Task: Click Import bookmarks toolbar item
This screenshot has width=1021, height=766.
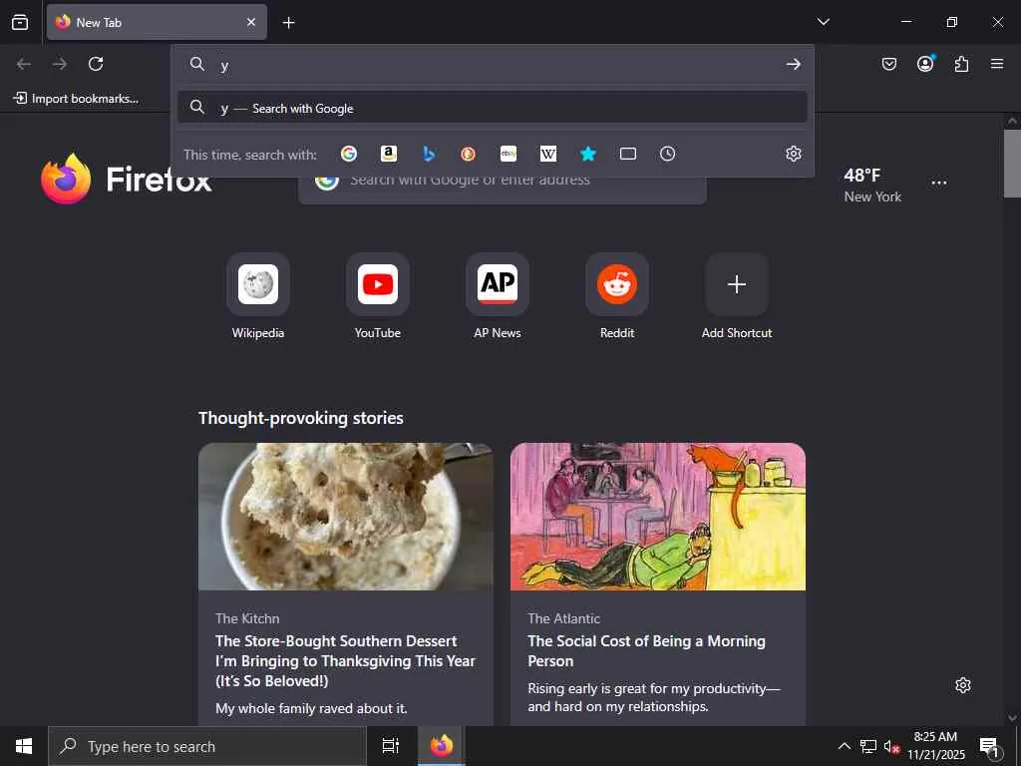Action: (76, 99)
